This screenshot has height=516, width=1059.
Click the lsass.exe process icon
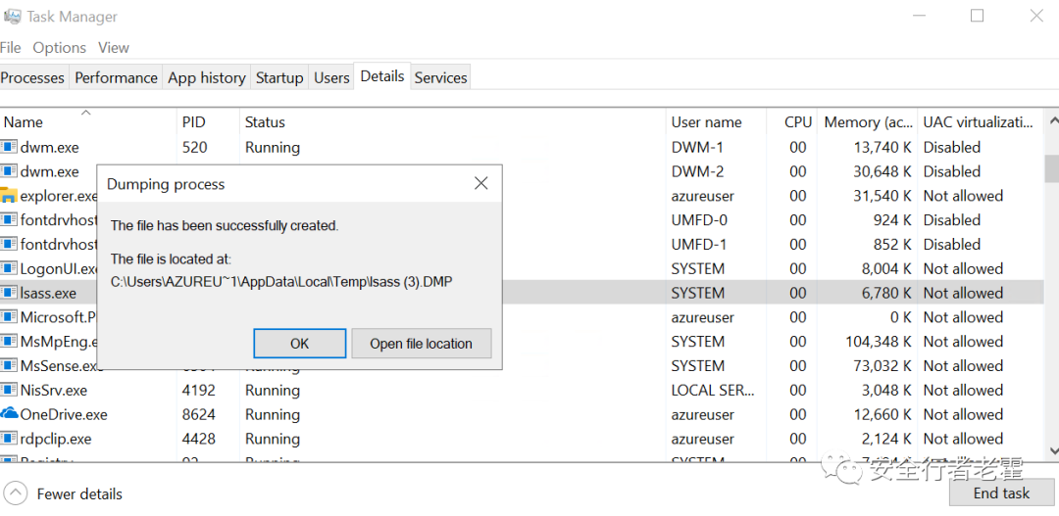9,293
